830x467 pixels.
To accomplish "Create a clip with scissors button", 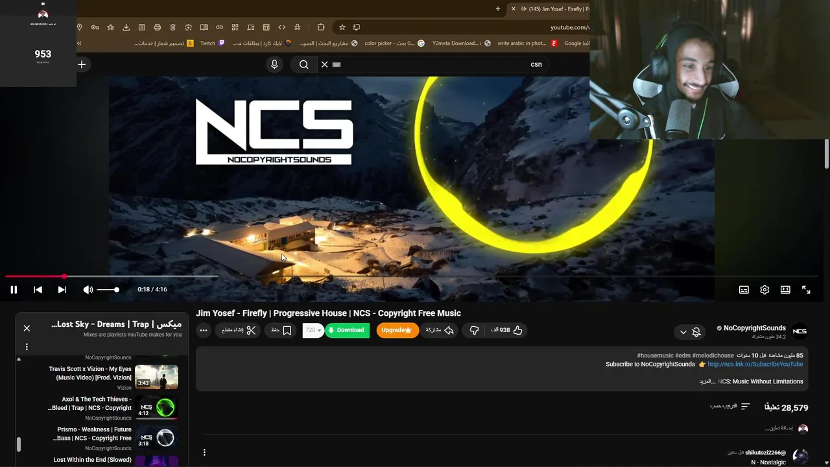I will 239,330.
